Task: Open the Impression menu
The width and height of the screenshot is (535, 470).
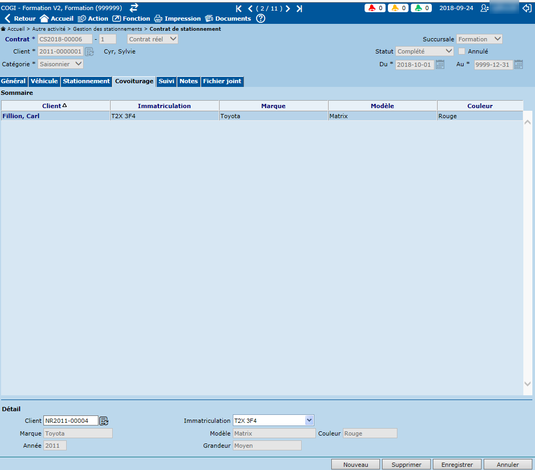Action: 177,19
